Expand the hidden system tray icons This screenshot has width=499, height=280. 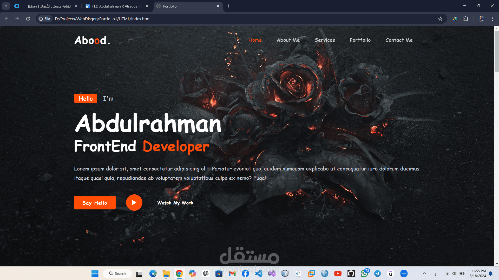coord(424,274)
